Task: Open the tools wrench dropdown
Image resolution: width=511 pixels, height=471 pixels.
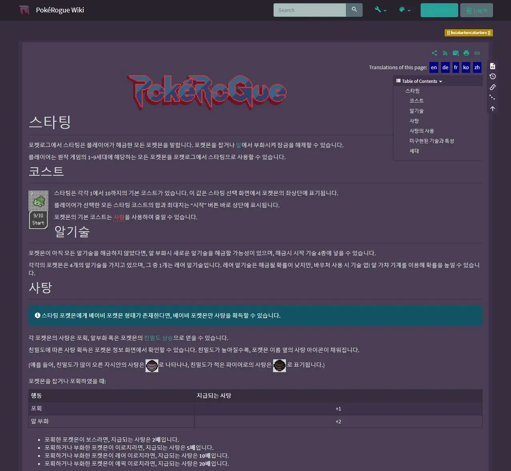Action: 379,10
